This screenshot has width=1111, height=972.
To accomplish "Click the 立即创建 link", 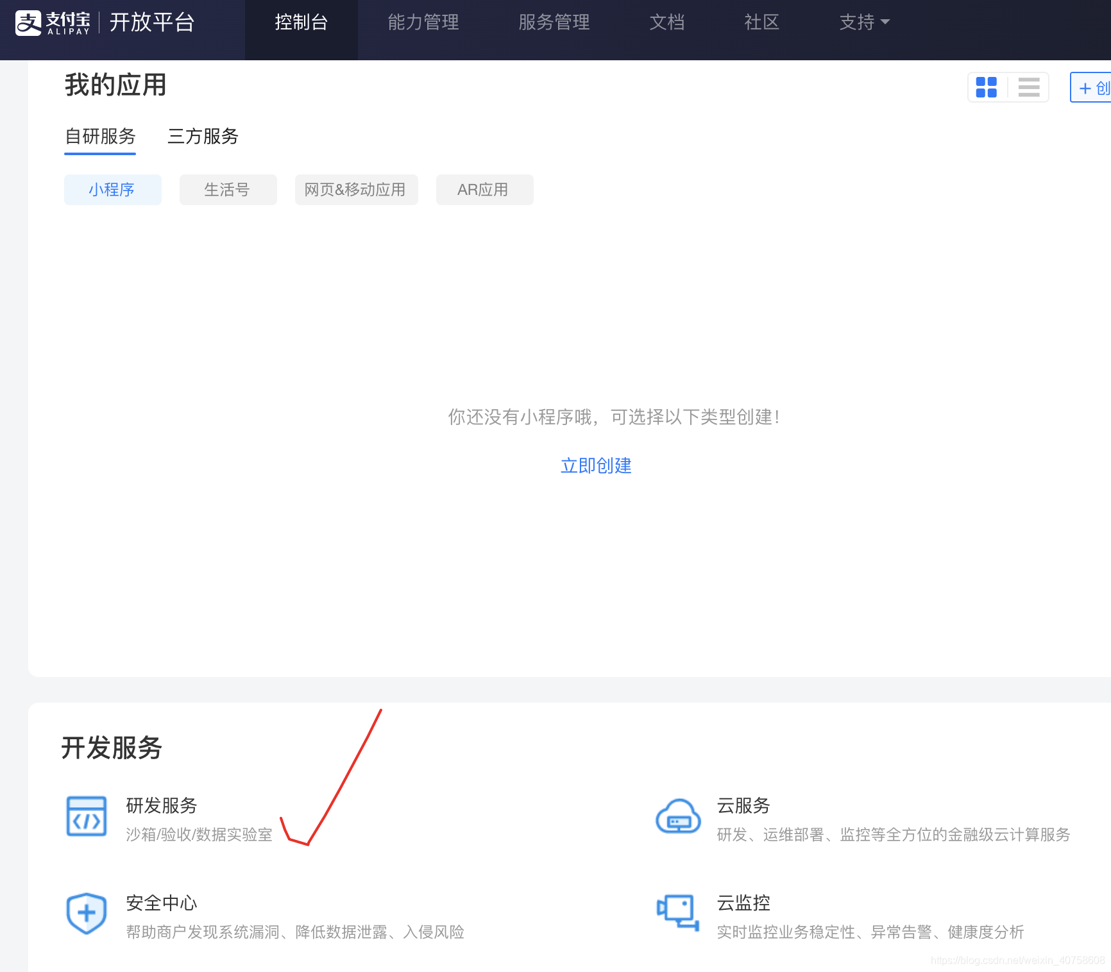I will 596,465.
